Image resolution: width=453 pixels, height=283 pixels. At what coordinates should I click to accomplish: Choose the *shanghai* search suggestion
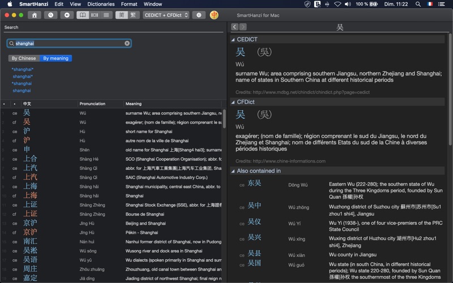click(x=23, y=69)
